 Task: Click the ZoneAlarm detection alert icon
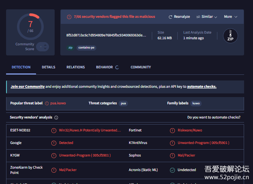54,170
